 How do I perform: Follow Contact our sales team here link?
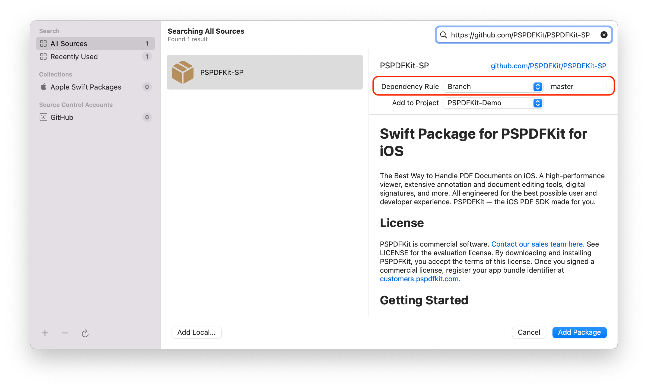coord(537,244)
